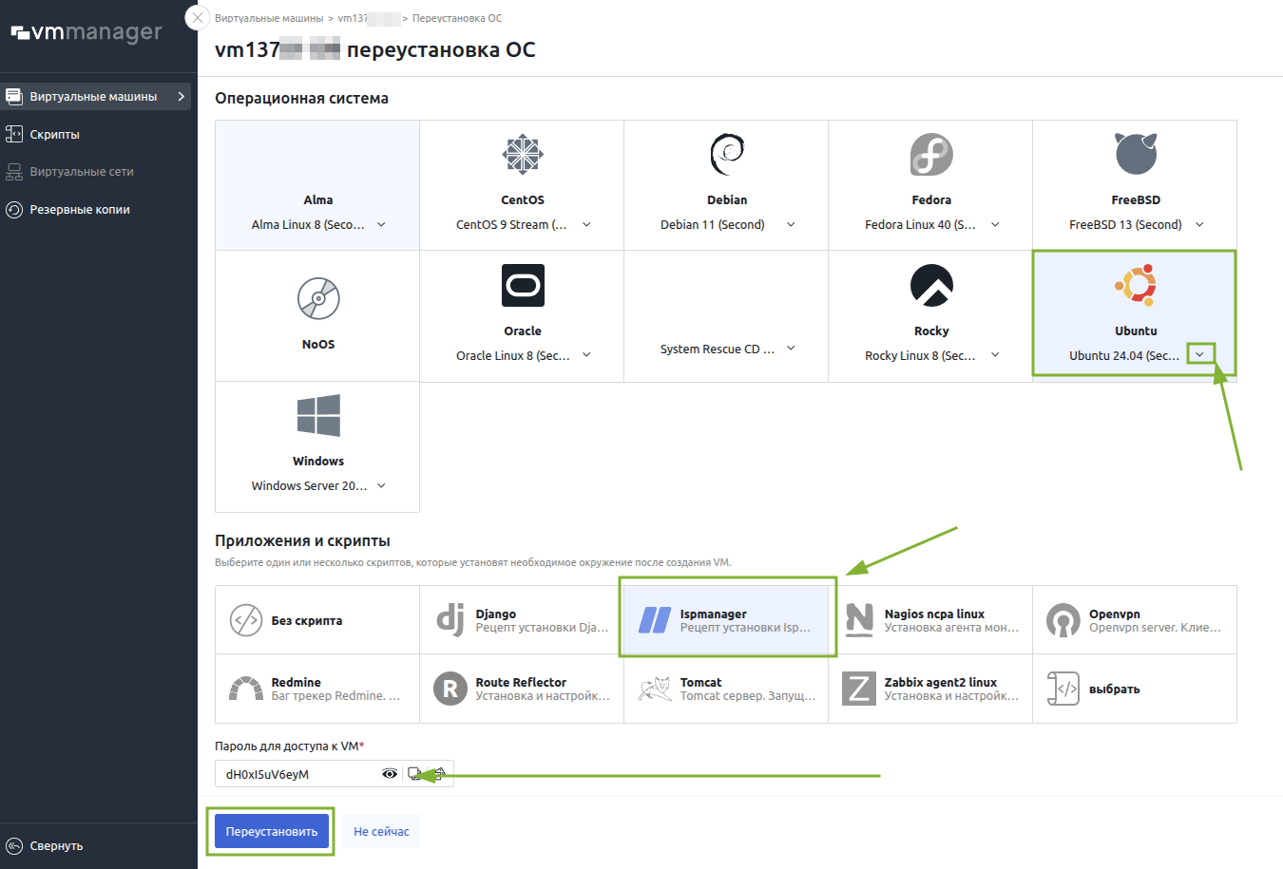Click the CentOS logo icon
This screenshot has width=1283, height=869.
point(523,155)
